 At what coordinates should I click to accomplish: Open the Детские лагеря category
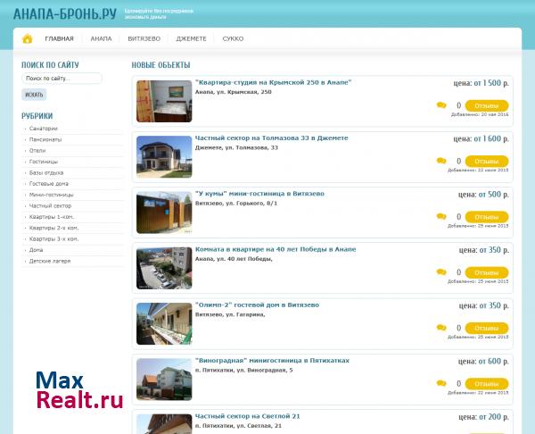click(50, 261)
